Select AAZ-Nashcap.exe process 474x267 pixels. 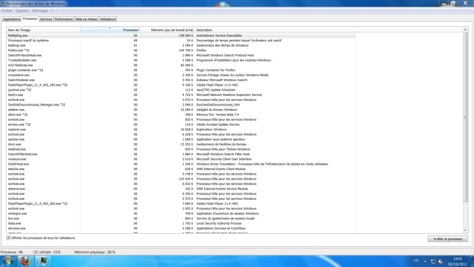tap(181, 65)
